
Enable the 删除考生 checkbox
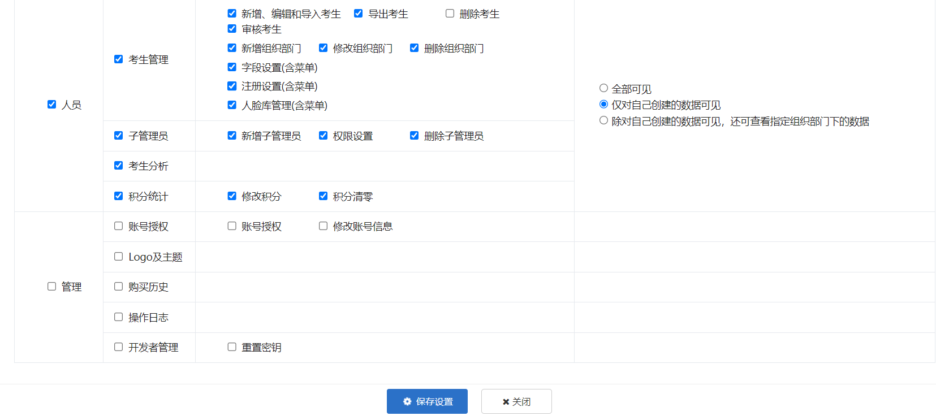click(x=450, y=14)
